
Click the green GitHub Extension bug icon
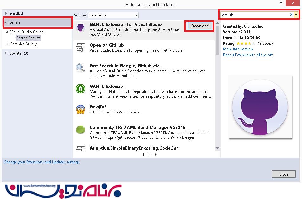pos(80,89)
